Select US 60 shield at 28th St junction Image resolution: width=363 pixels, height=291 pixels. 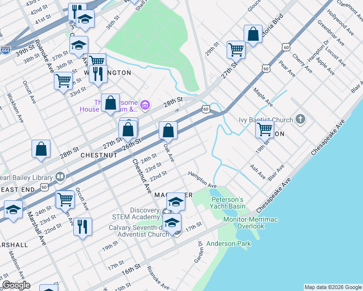[206, 109]
